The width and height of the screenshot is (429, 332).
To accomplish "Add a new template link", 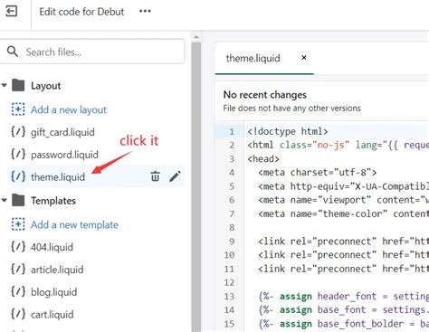I will [74, 224].
